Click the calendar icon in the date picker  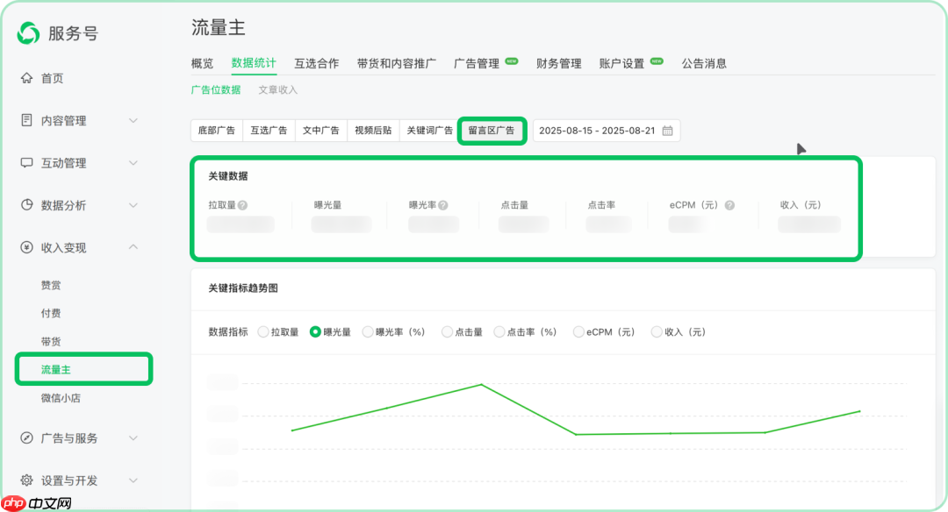pos(666,130)
